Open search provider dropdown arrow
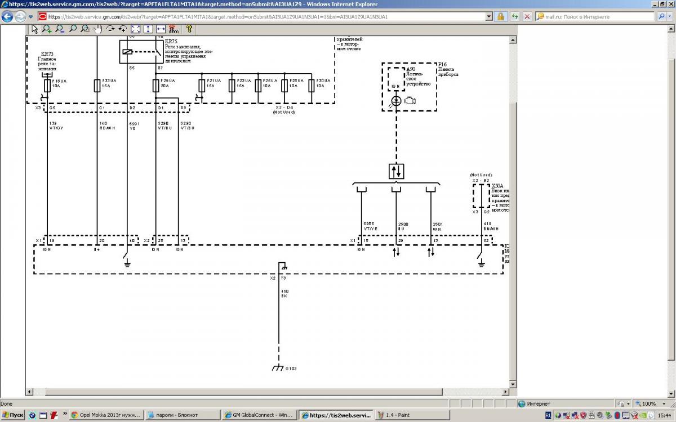This screenshot has height=422, width=676. pos(670,17)
